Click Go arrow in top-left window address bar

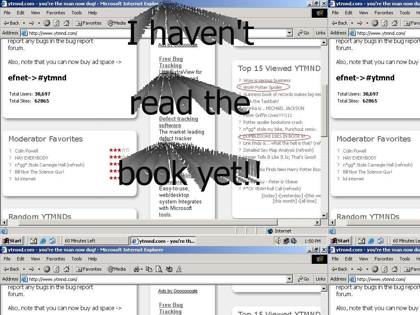click(303, 33)
